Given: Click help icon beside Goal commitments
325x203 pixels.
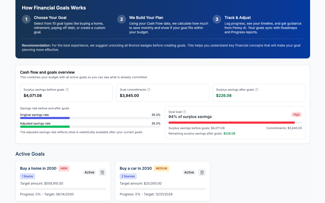Looking at the screenshot, I should click(x=149, y=90).
